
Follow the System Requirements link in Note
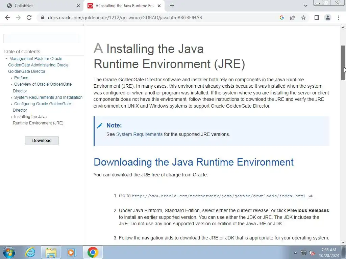(139, 134)
